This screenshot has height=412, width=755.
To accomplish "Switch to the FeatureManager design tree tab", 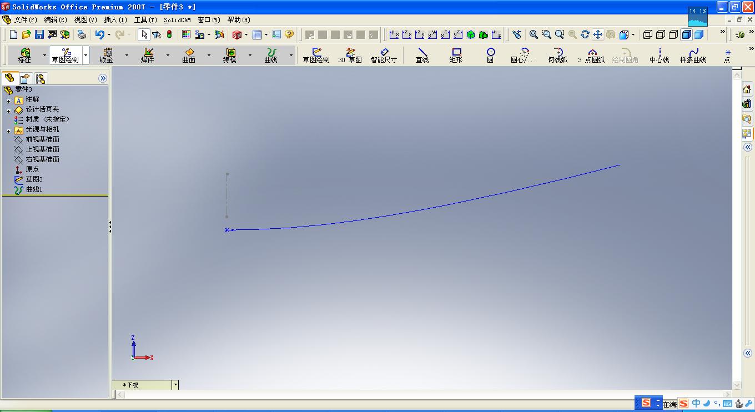I will 9,78.
